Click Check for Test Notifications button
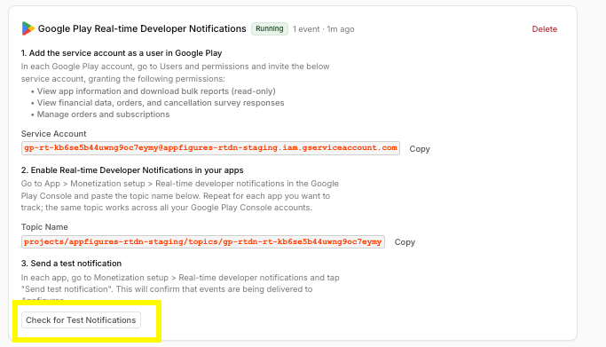Image resolution: width=606 pixels, height=347 pixels. tap(81, 320)
